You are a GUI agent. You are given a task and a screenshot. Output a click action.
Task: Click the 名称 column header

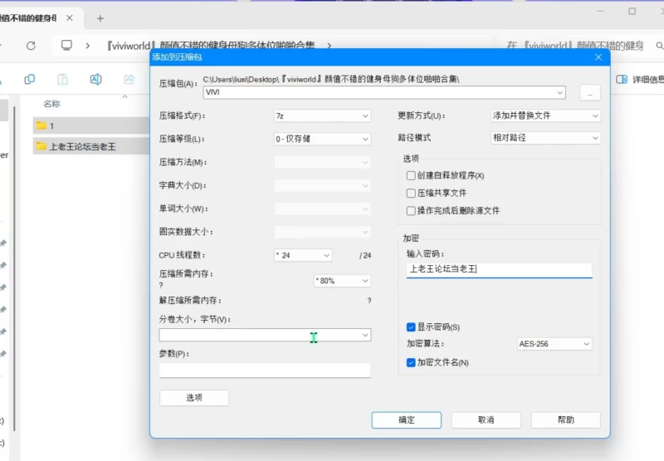pyautogui.click(x=51, y=104)
